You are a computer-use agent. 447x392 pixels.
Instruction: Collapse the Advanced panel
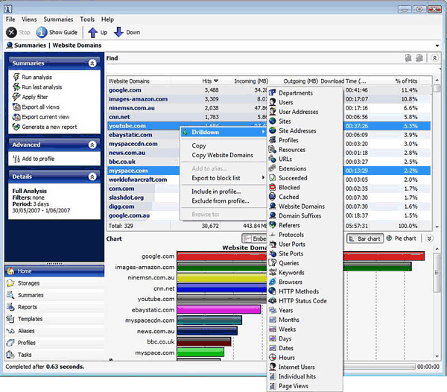92,145
